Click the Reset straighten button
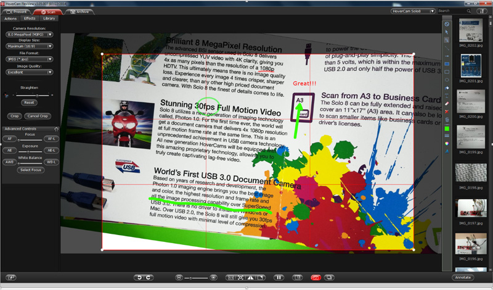This screenshot has width=493, height=290. (x=29, y=102)
